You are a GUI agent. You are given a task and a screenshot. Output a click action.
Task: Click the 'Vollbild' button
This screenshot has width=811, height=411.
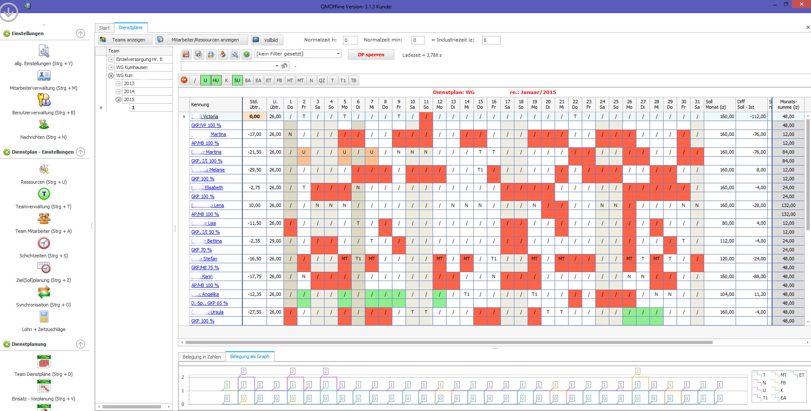coord(267,40)
